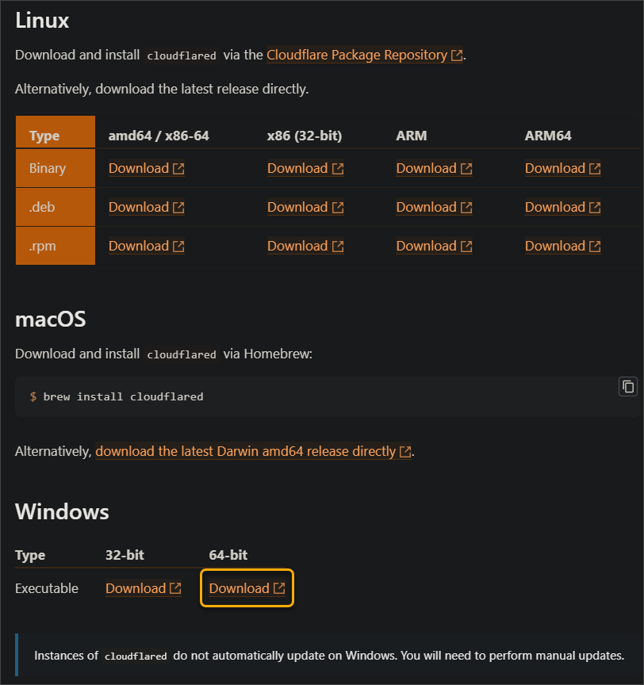Click the external-link icon beside Cloudflare Package Repository

point(457,55)
